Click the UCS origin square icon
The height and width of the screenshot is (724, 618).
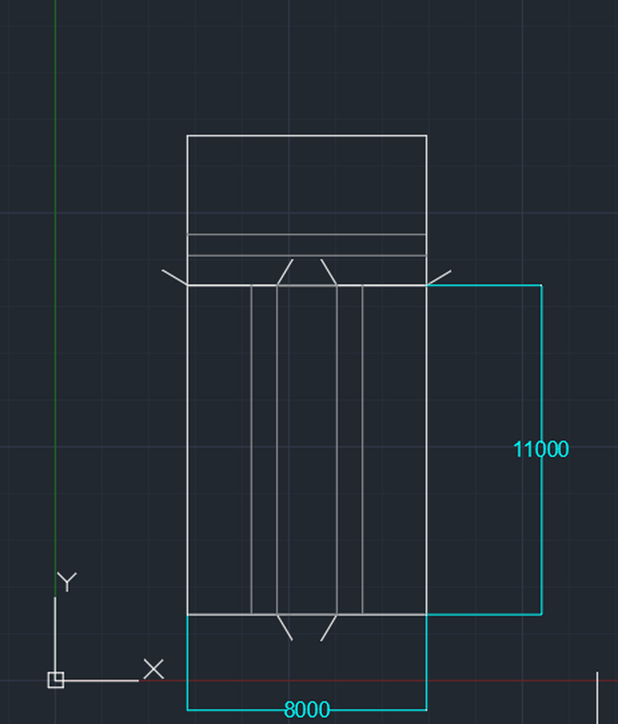point(56,680)
